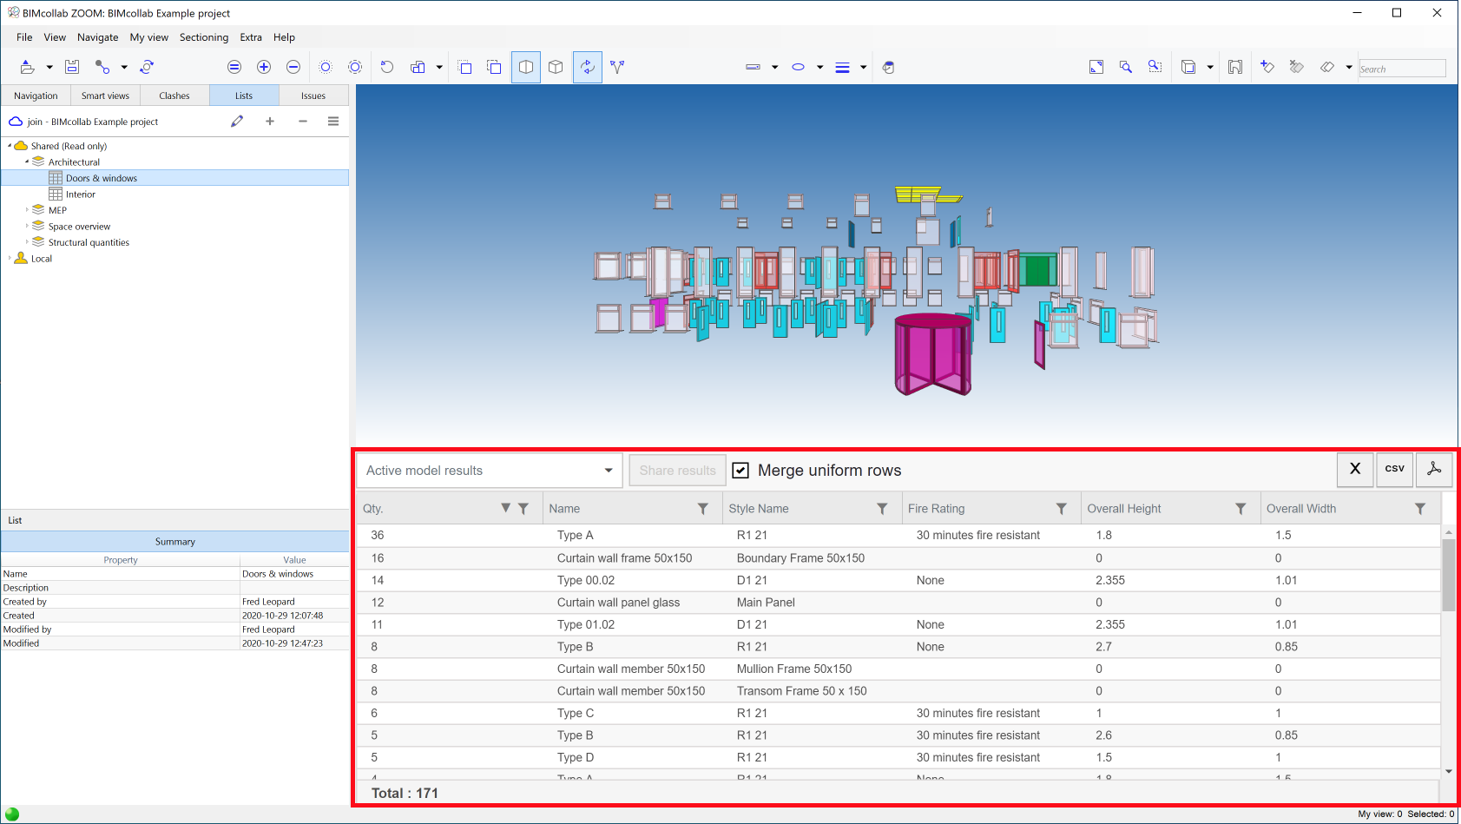Add a clipping plane using the plus-plane icon
Image resolution: width=1461 pixels, height=824 pixels.
coord(1267,67)
